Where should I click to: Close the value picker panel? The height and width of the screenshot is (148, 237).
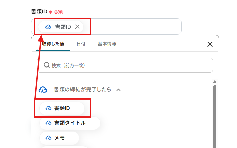(x=210, y=44)
